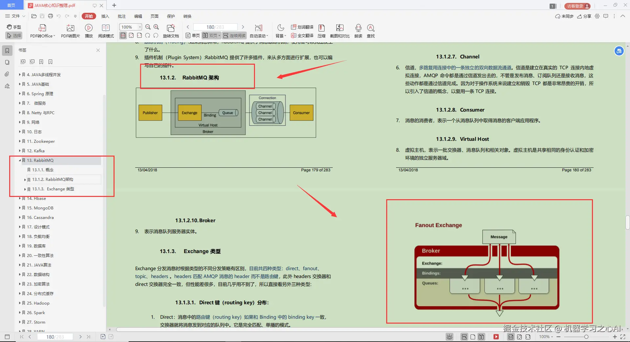Enter 阅读模式 reading mode

[x=106, y=31]
